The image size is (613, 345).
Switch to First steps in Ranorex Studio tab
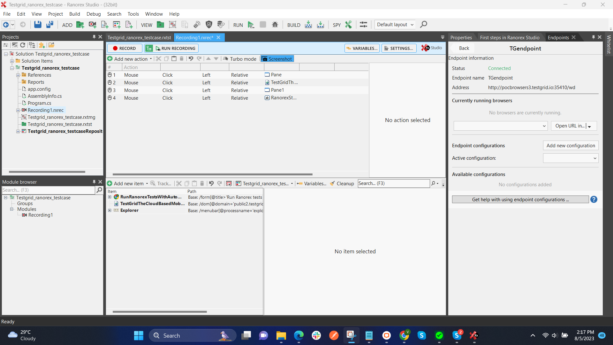[510, 38]
